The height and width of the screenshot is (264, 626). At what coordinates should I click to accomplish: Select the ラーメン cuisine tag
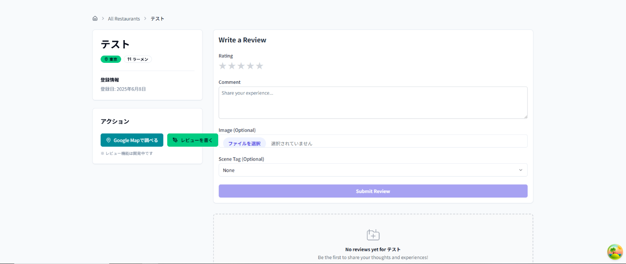(138, 59)
